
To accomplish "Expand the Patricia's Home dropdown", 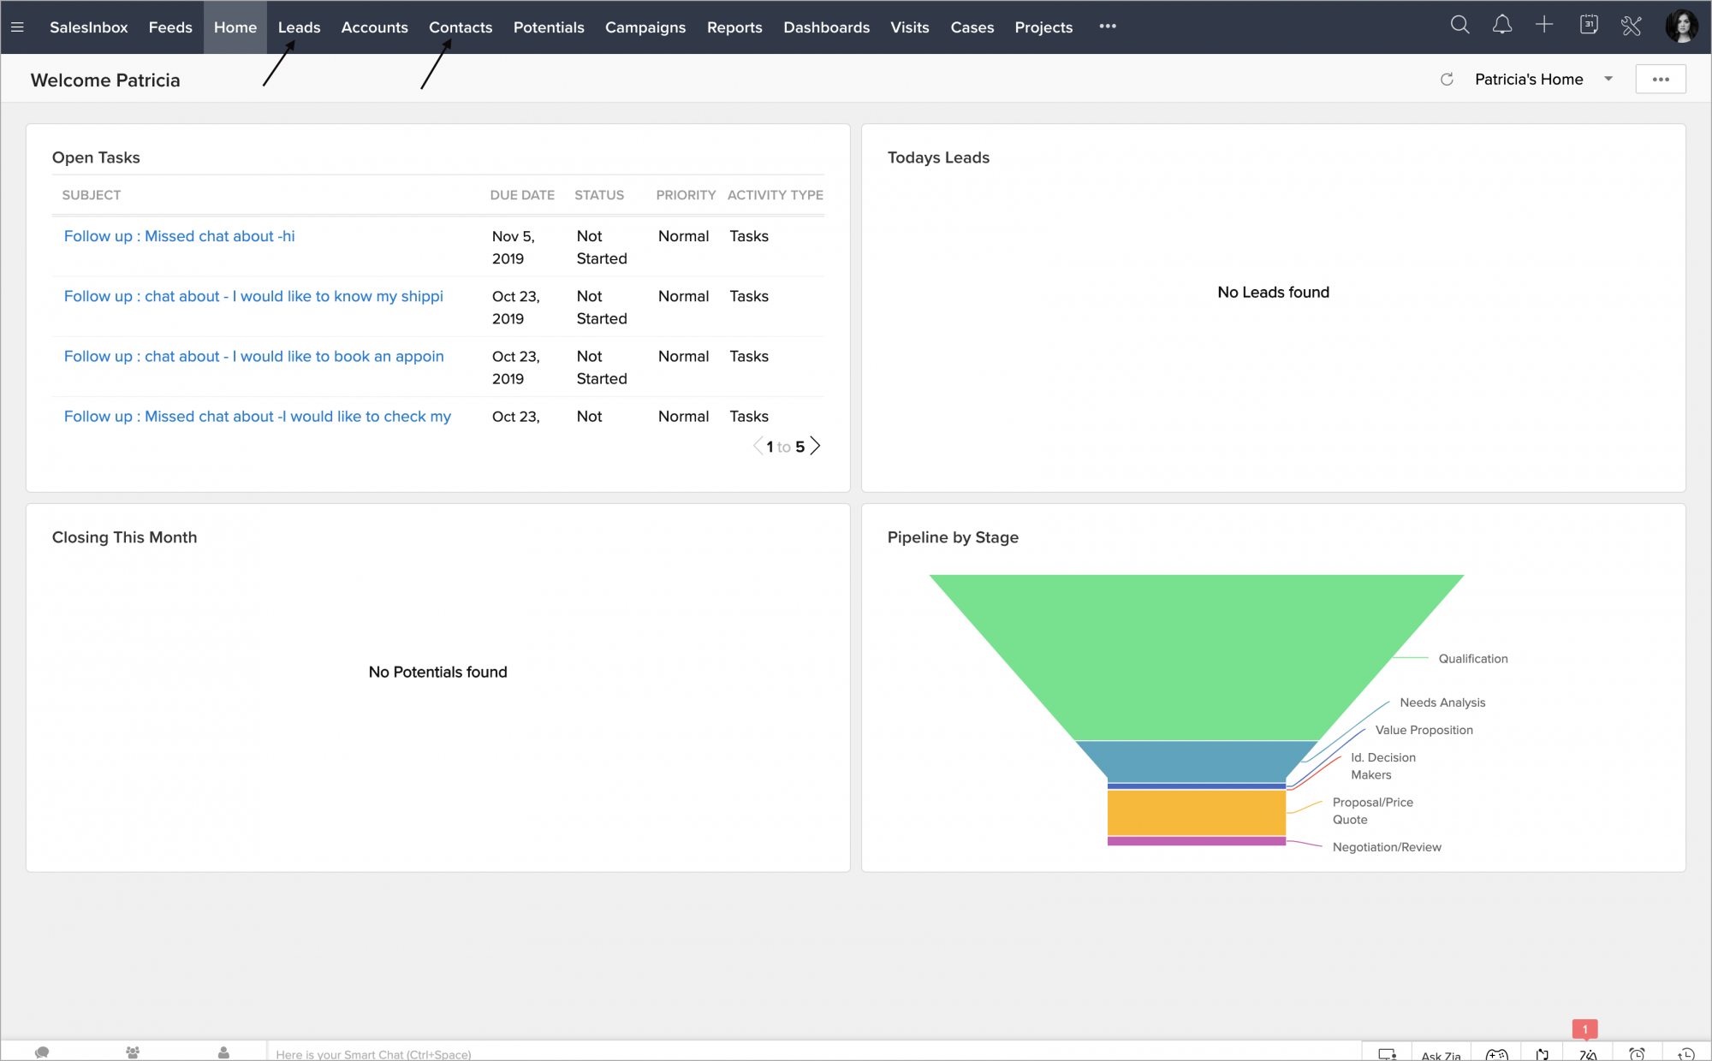I will (x=1608, y=80).
